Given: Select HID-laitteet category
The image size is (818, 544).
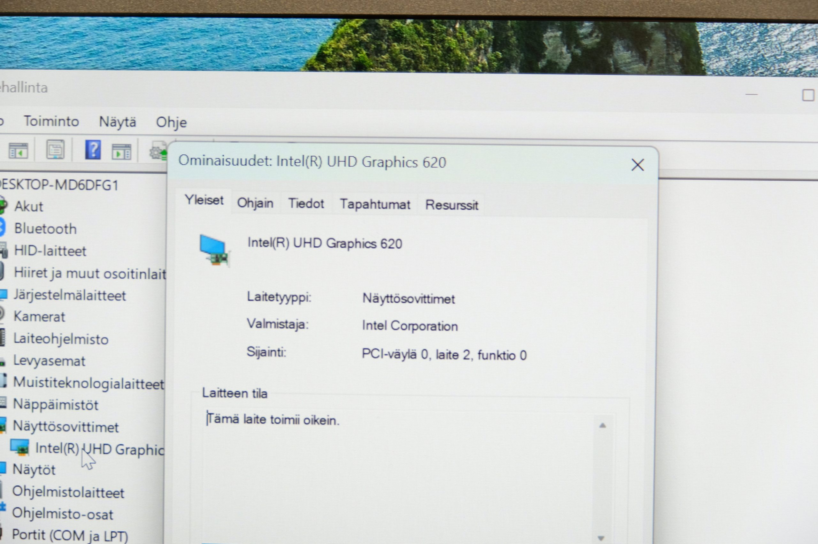Looking at the screenshot, I should click(50, 251).
